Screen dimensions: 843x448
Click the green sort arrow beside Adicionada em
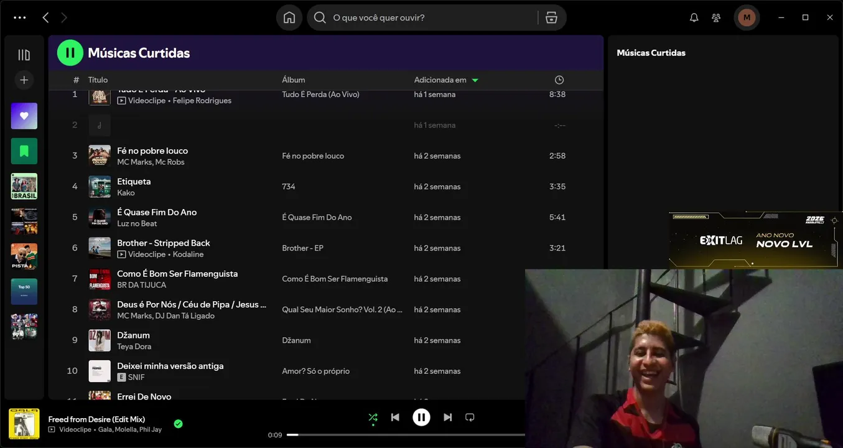click(x=475, y=80)
